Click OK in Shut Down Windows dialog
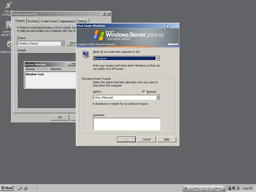Viewport: 256px width, 192px height. [126, 139]
